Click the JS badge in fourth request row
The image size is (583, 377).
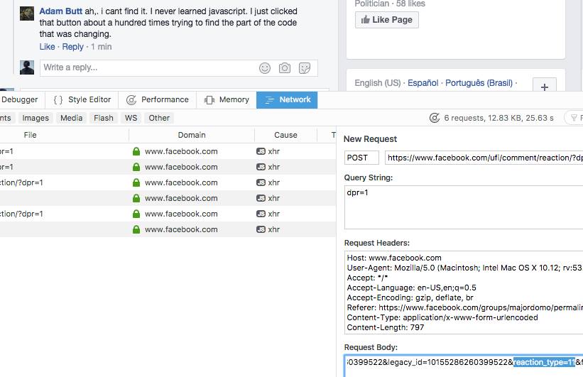pyautogui.click(x=261, y=198)
